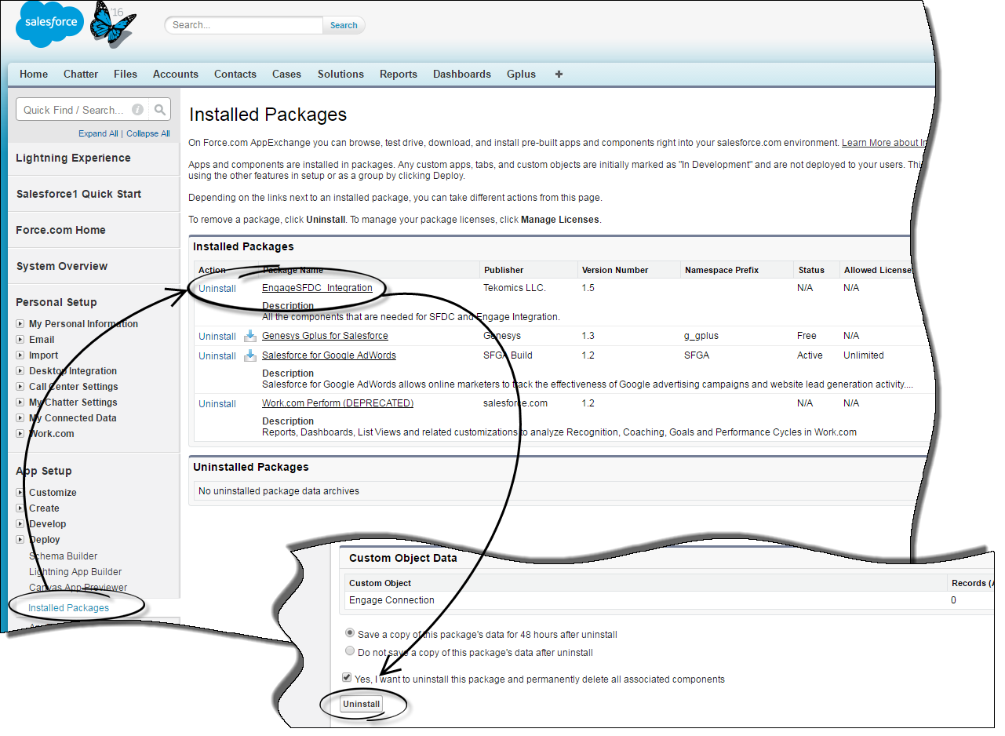1005x736 pixels.
Task: Click the Search button
Action: pyautogui.click(x=344, y=25)
